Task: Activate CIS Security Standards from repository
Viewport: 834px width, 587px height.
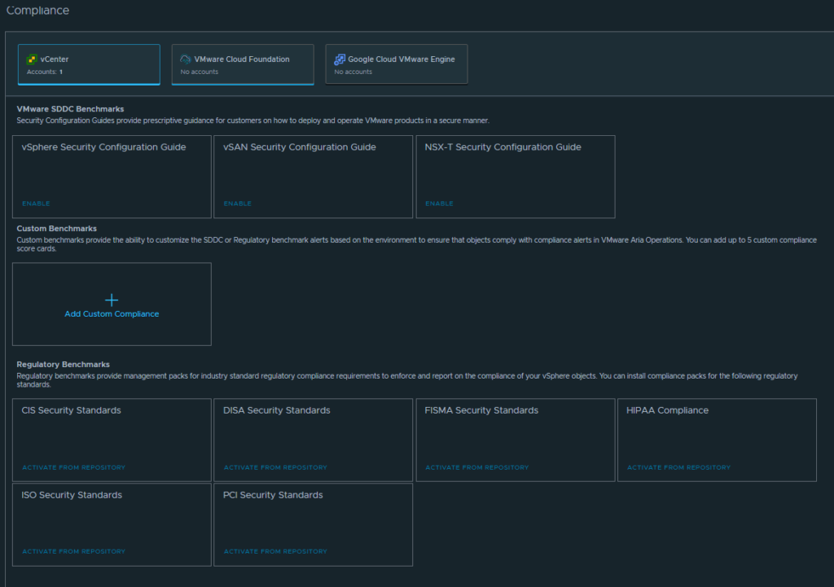Action: click(x=74, y=467)
